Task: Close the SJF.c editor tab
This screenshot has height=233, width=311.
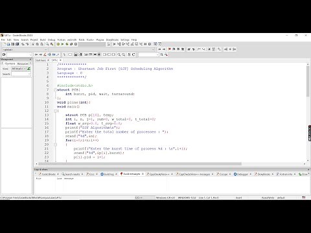Action: [61, 60]
